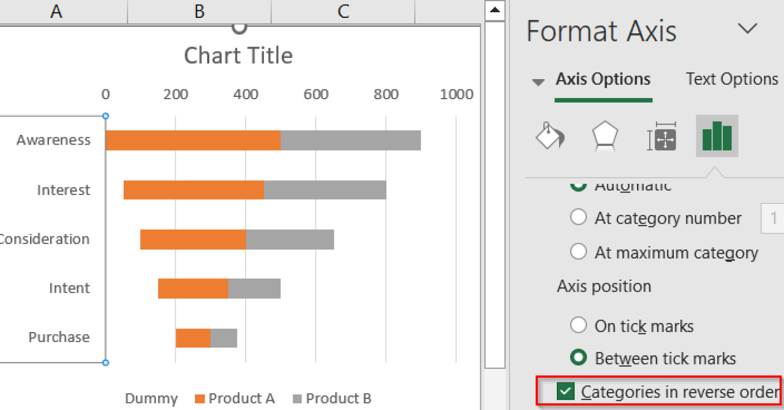Select the Axis Options tab
Screen dimensions: 784x410
point(602,79)
